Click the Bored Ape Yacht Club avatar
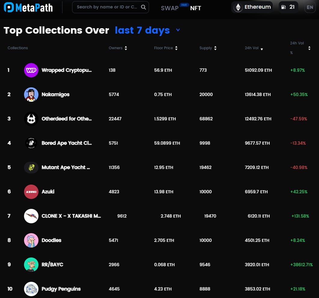Screen dimensions: 319x298 (x=31, y=143)
